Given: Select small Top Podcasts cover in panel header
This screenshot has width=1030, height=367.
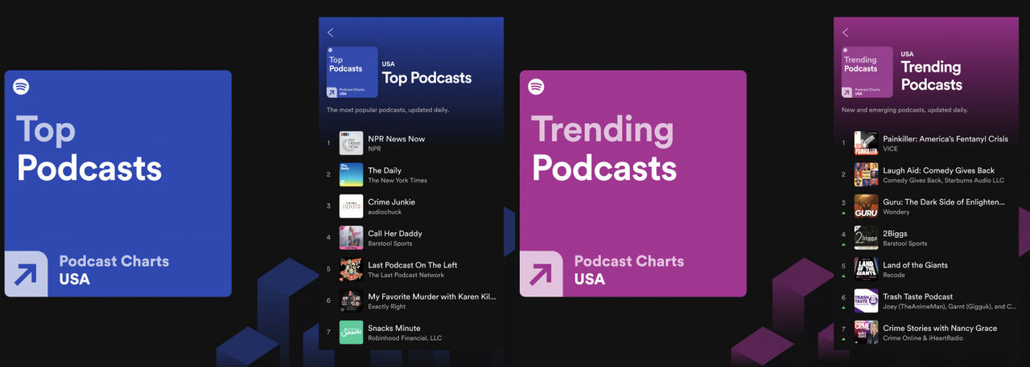Looking at the screenshot, I should pos(352,72).
